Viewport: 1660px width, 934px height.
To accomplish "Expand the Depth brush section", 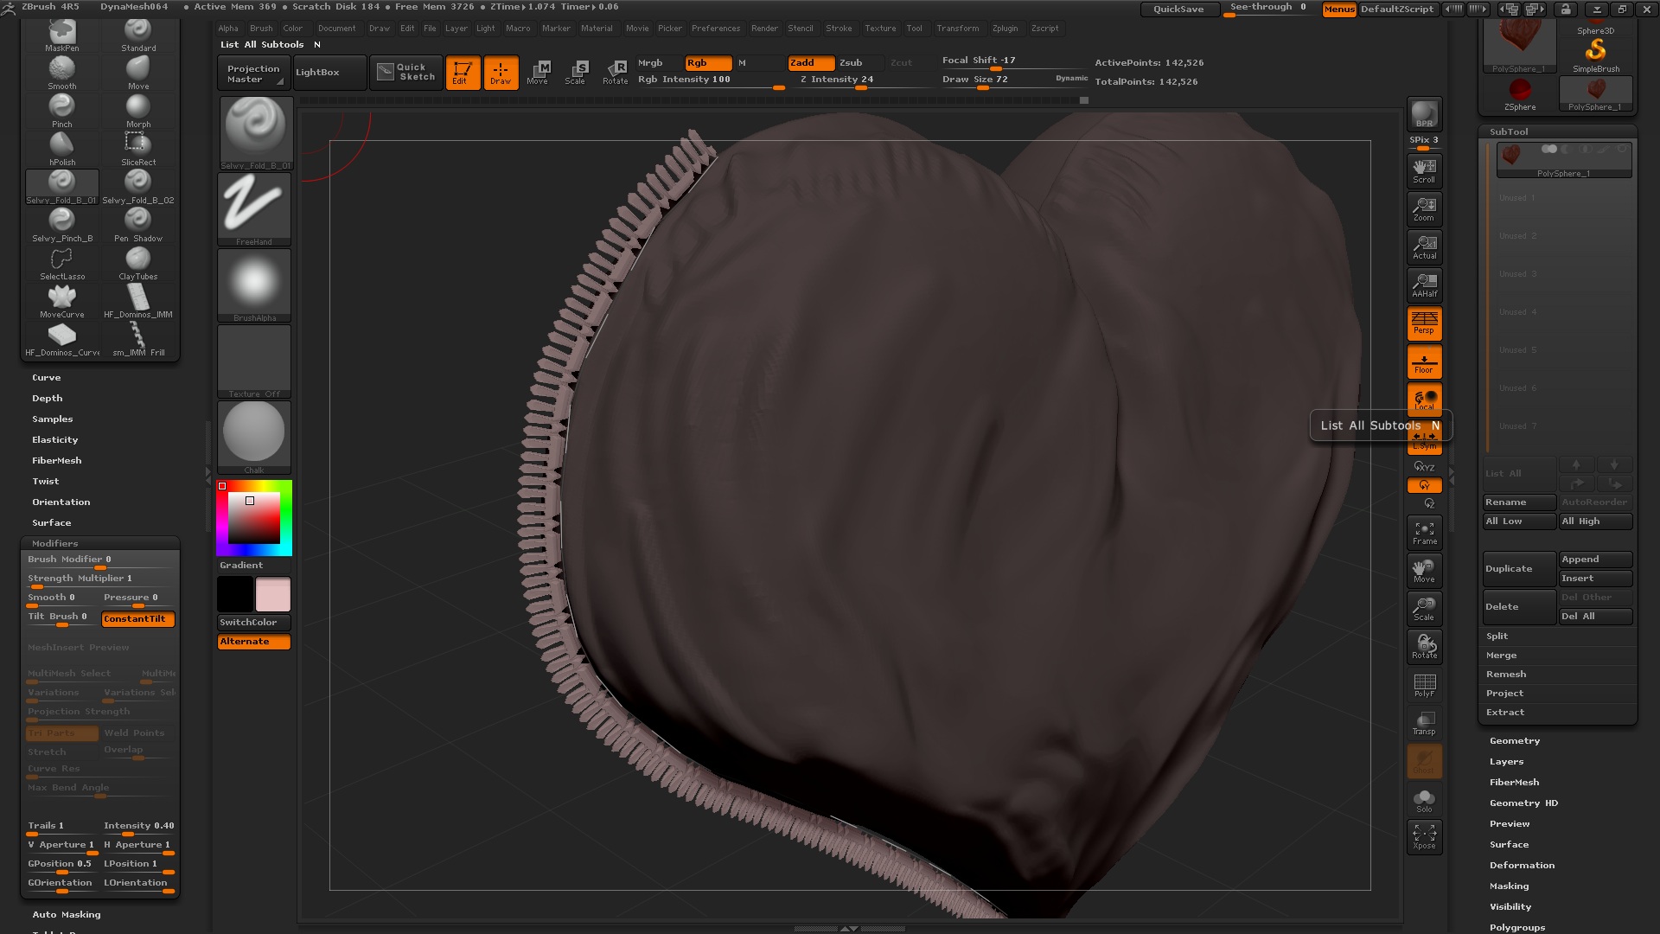I will [x=48, y=399].
